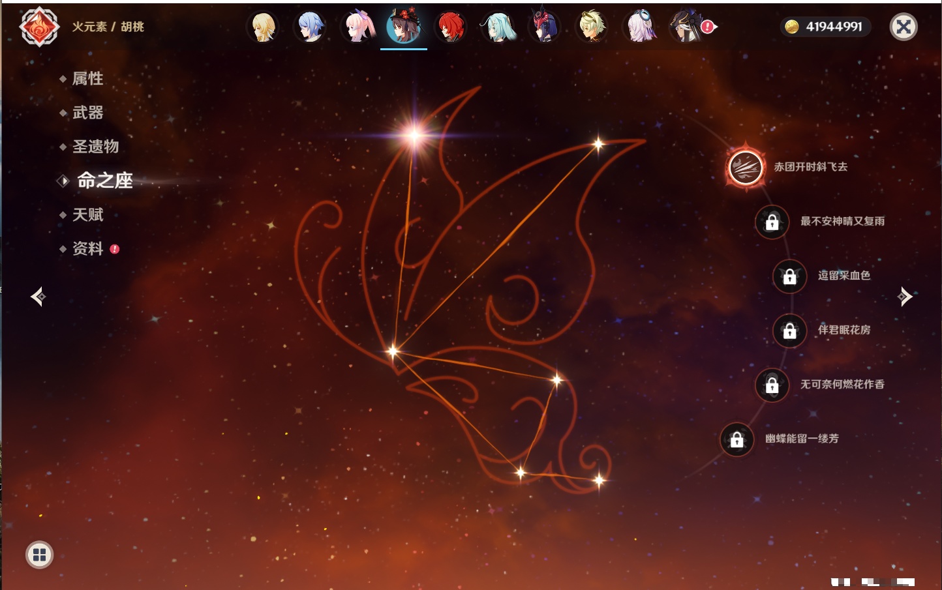Open activated constellation 赤团开时斜飞去

(x=746, y=167)
